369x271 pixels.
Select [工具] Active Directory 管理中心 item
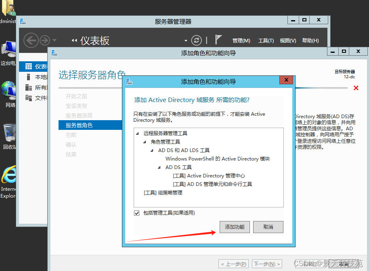click(x=209, y=176)
